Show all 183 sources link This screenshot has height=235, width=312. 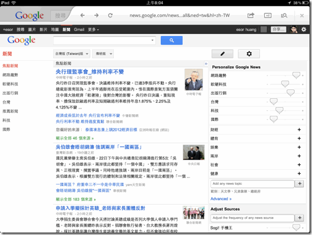coord(76,199)
